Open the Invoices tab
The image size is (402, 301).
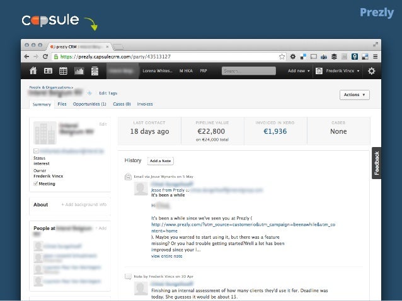pos(144,104)
